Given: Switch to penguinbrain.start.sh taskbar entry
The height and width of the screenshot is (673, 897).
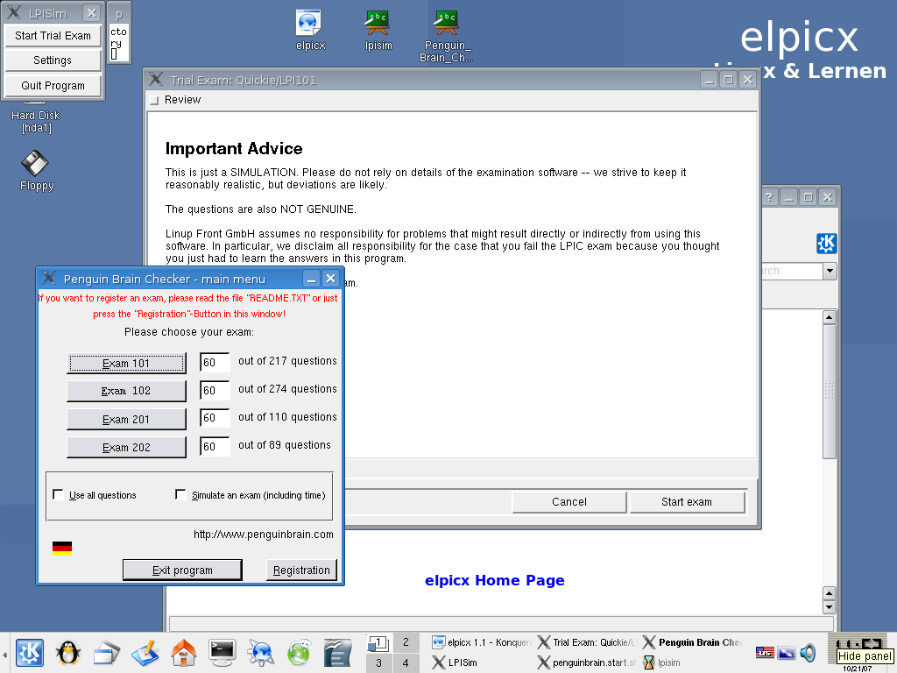Looking at the screenshot, I should pos(588,662).
